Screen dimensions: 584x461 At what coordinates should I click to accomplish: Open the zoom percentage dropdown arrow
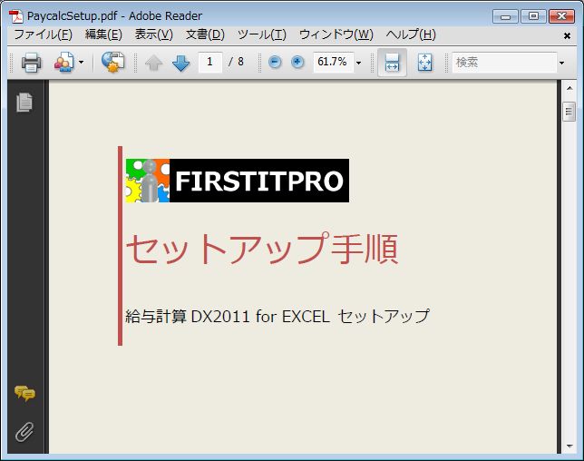point(359,63)
